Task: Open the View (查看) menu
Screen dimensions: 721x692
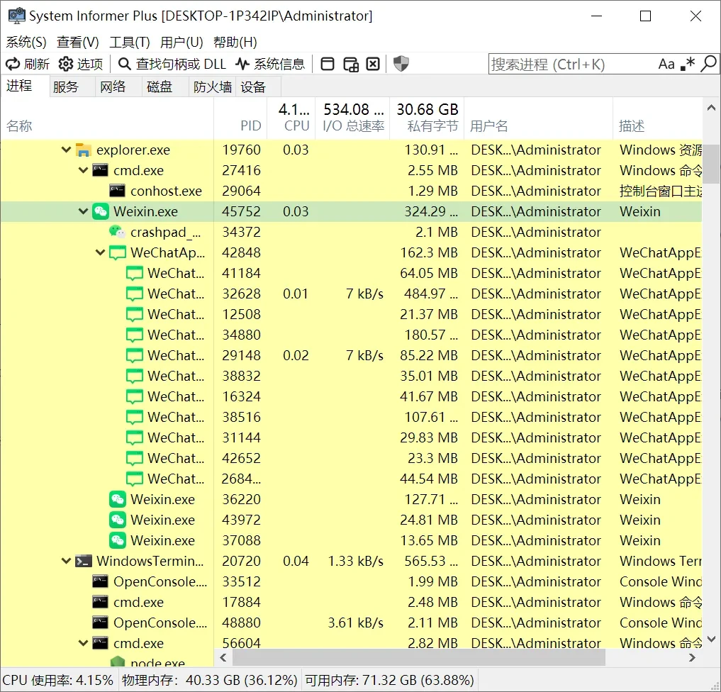Action: pyautogui.click(x=78, y=43)
